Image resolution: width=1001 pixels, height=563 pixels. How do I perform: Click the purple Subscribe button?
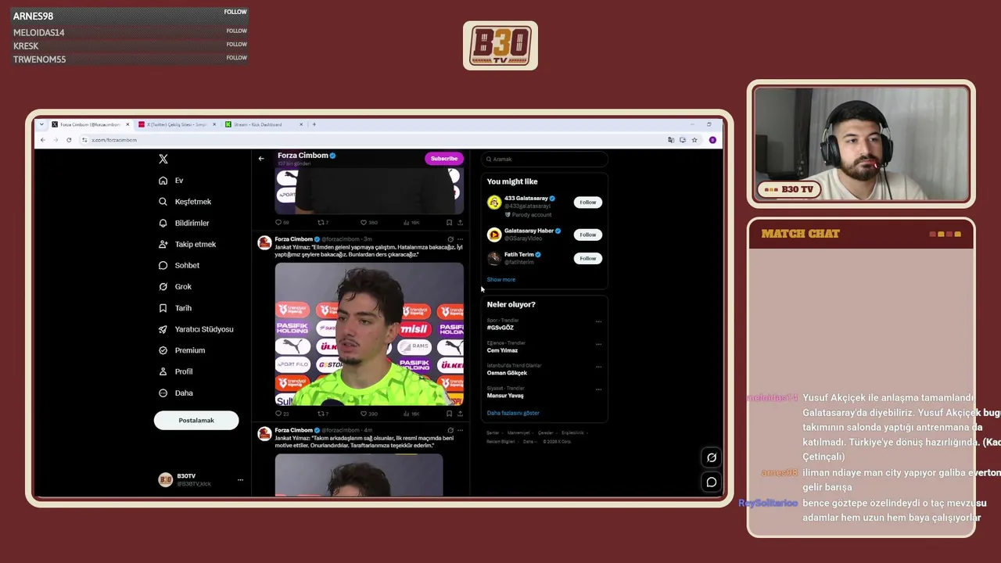[444, 159]
